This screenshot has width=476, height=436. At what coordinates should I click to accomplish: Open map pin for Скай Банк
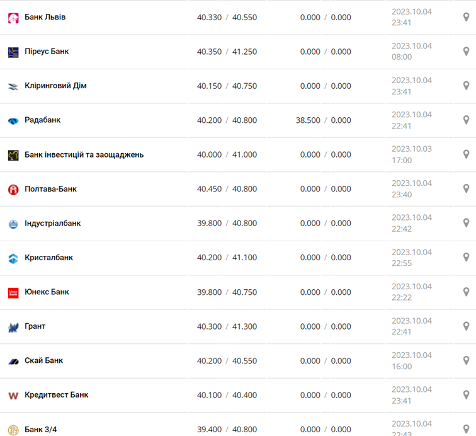pyautogui.click(x=467, y=360)
